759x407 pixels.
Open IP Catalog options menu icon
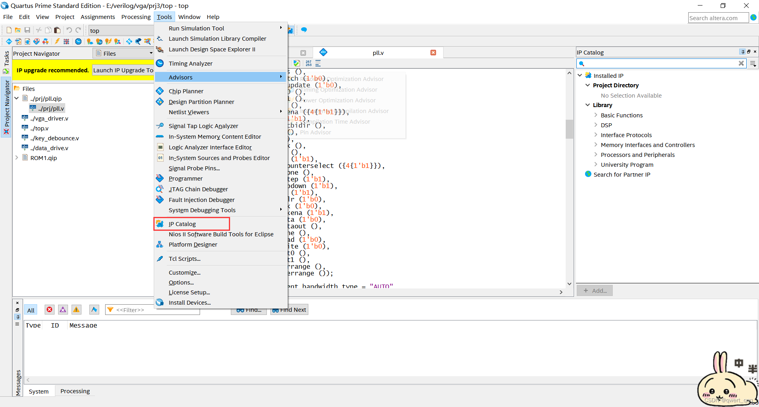(x=753, y=64)
